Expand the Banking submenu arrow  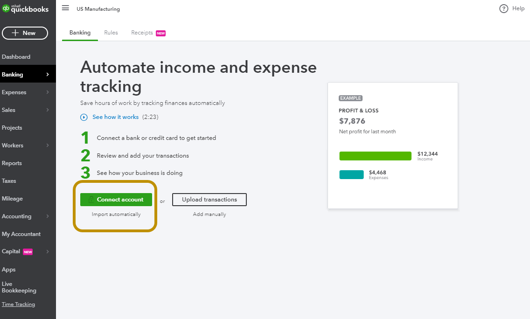click(x=48, y=75)
